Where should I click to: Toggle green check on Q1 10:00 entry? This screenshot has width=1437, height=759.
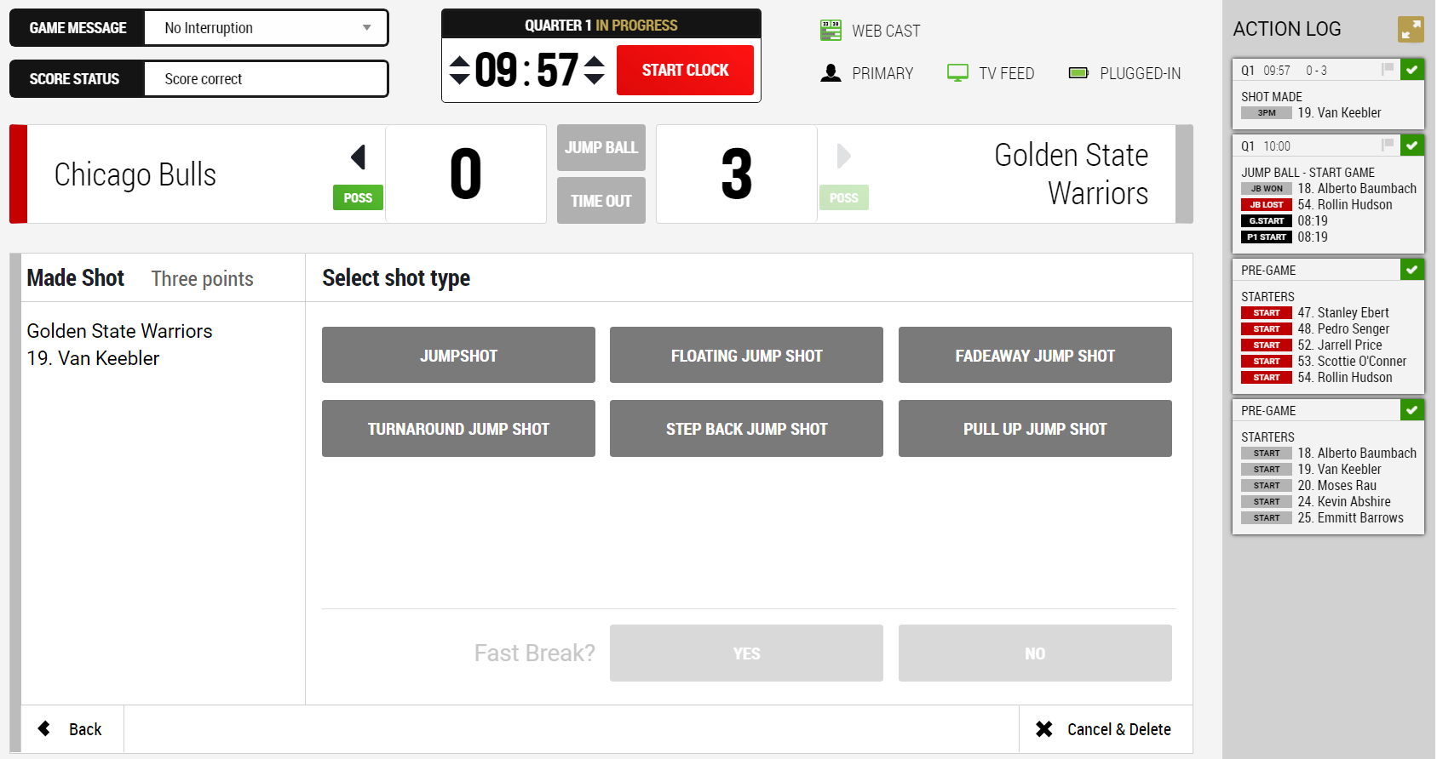coord(1412,145)
